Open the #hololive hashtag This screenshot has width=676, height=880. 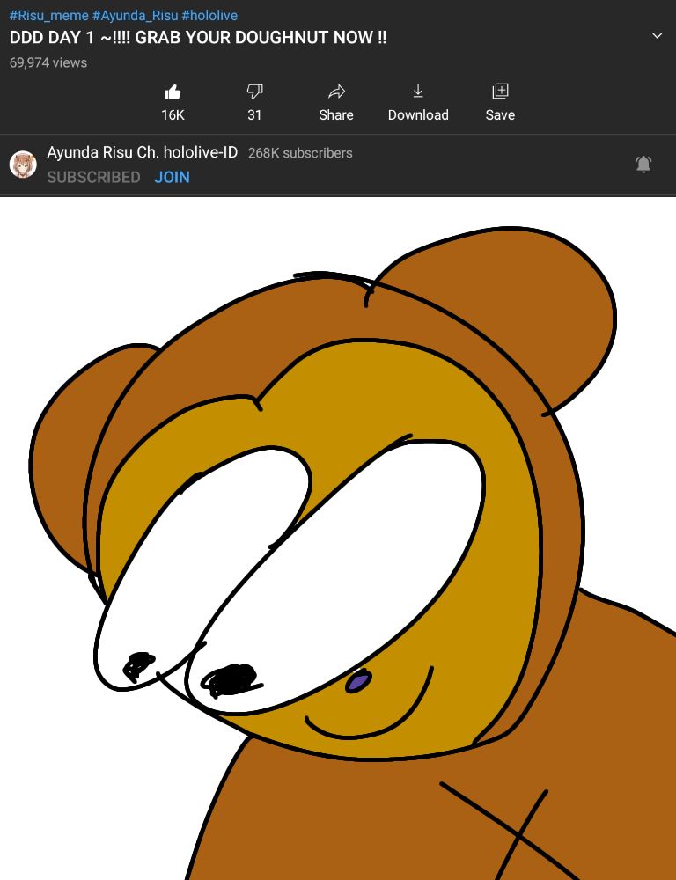pos(209,16)
